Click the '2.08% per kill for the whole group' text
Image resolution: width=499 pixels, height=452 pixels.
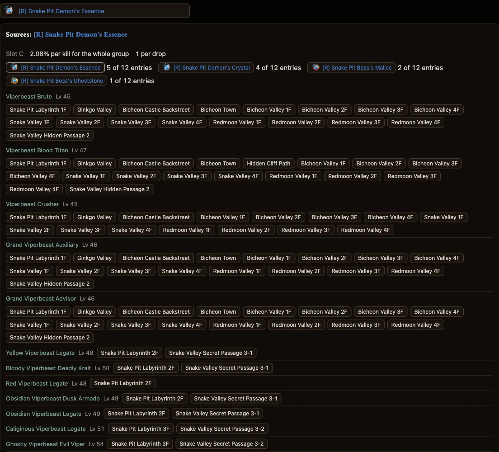click(80, 54)
